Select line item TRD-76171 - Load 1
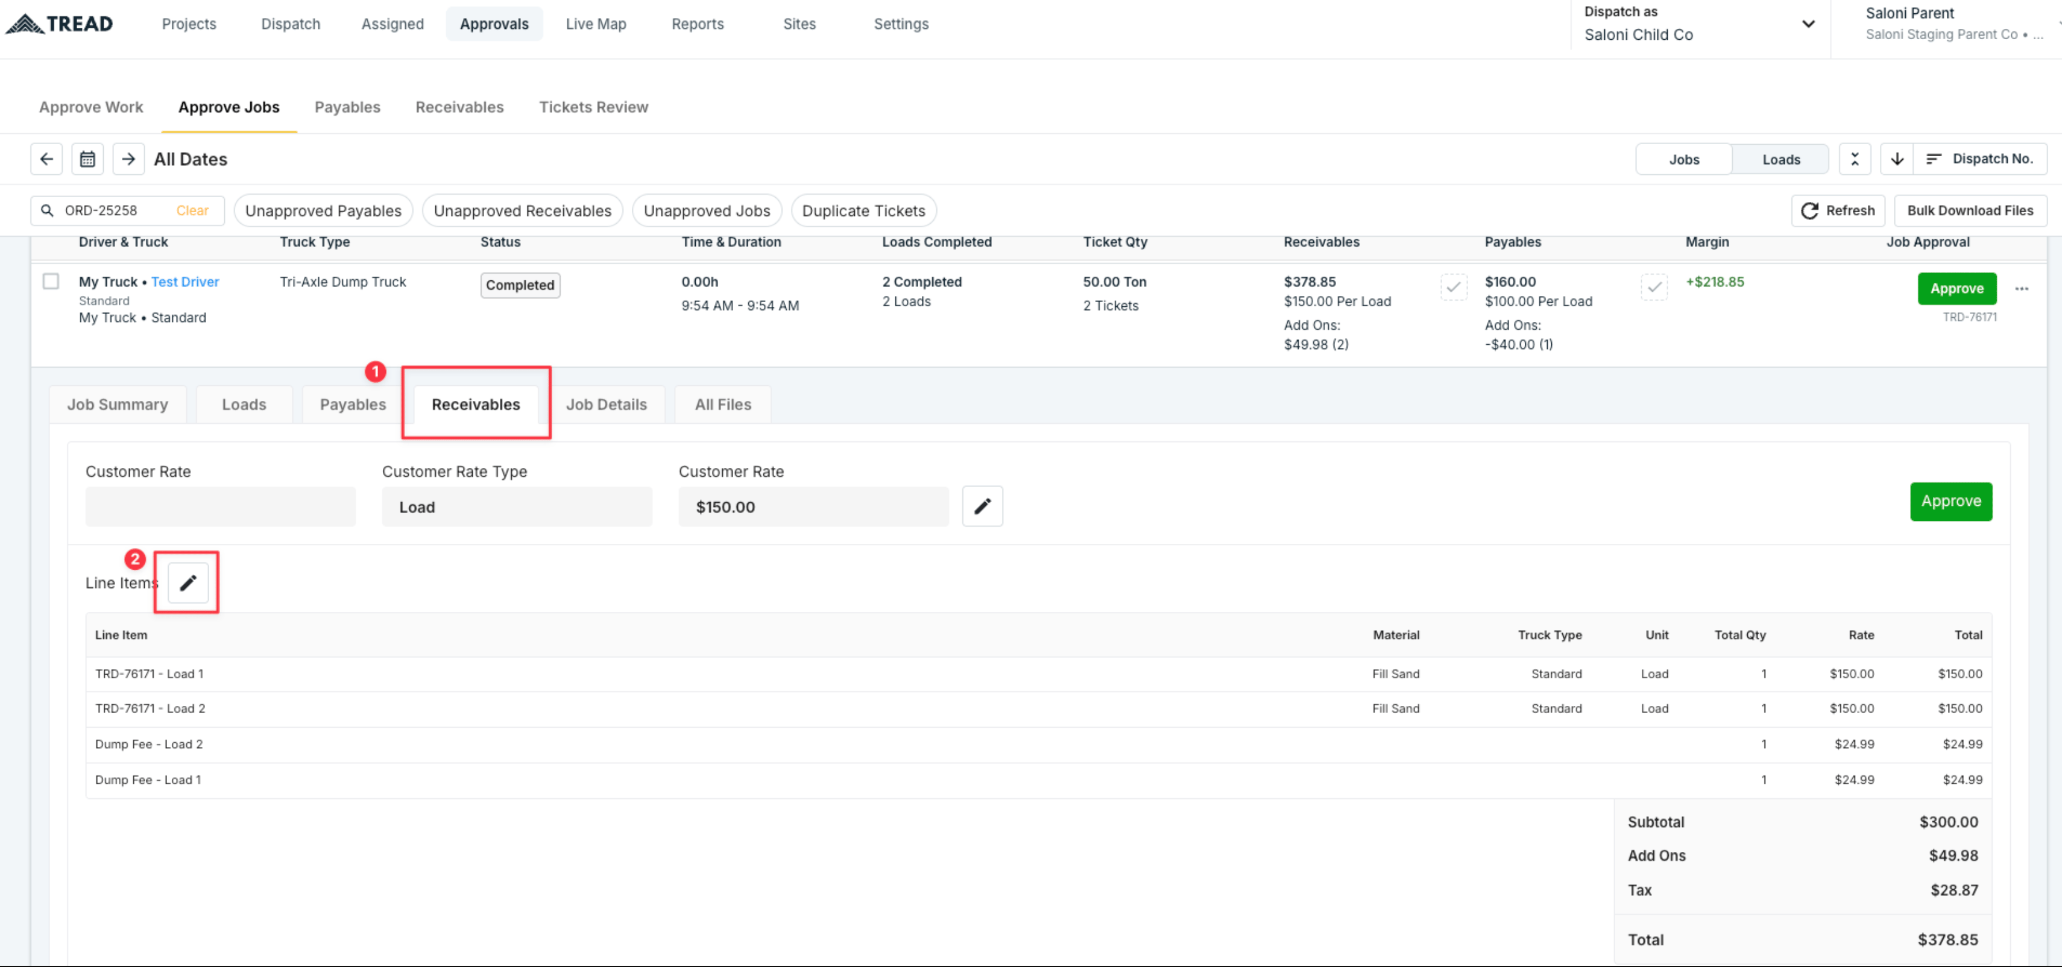Image resolution: width=2062 pixels, height=967 pixels. coord(1038,674)
